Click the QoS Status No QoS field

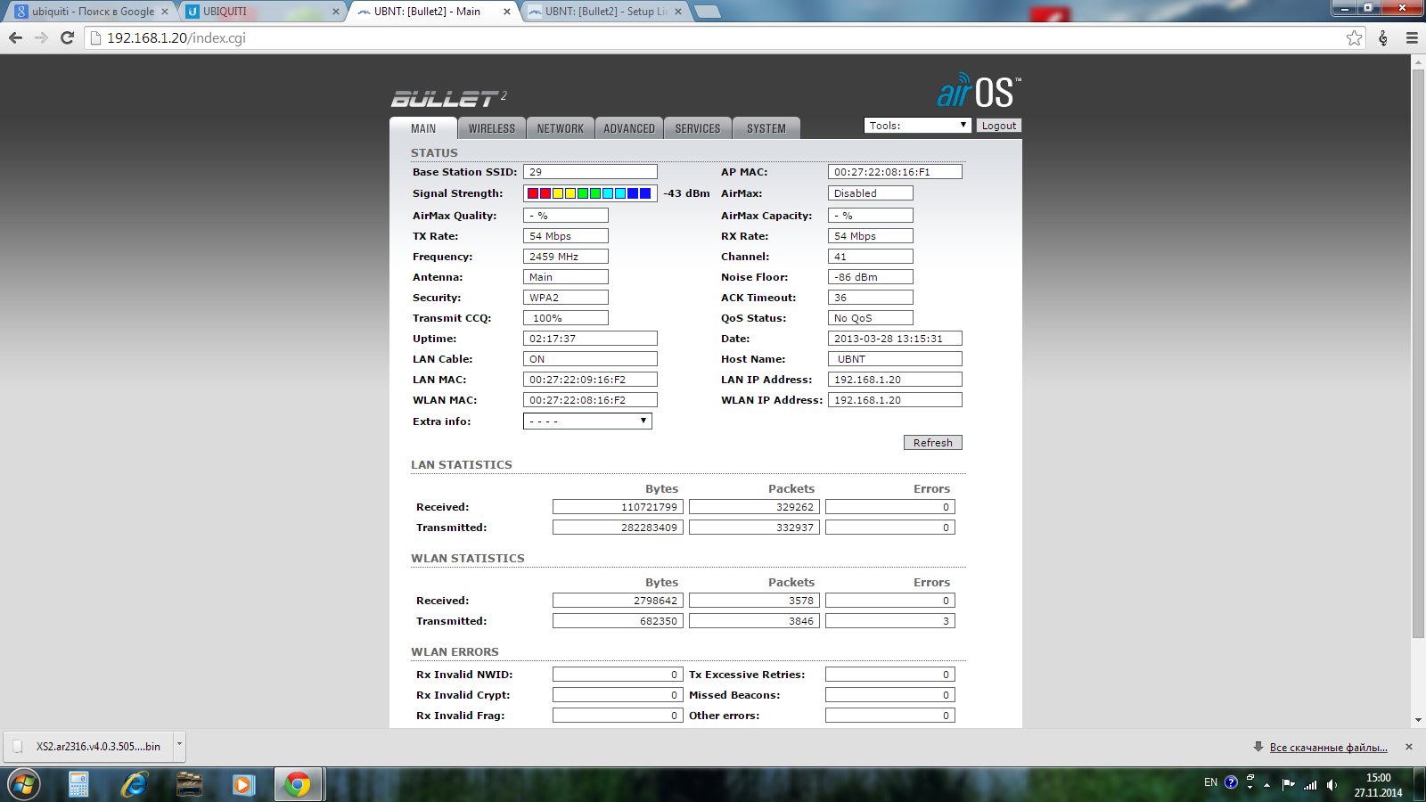click(871, 318)
